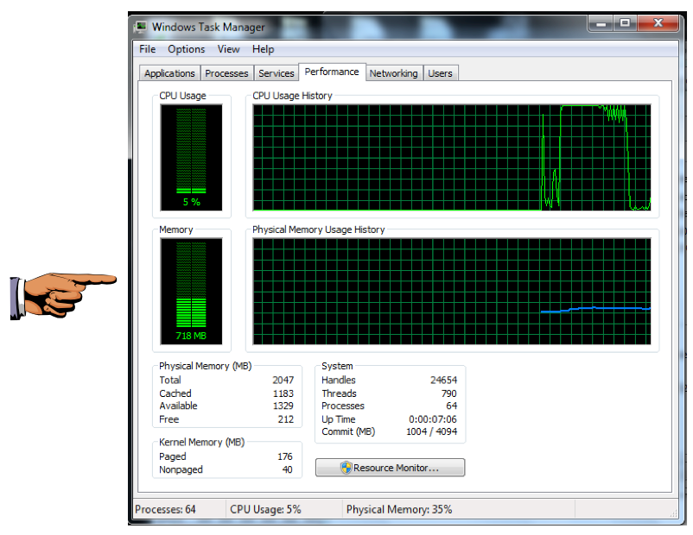Switch to the Services tab
Image resolution: width=693 pixels, height=535 pixels.
[x=277, y=73]
